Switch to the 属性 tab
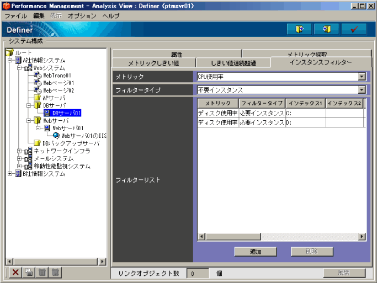The width and height of the screenshot is (377, 283). tap(177, 54)
